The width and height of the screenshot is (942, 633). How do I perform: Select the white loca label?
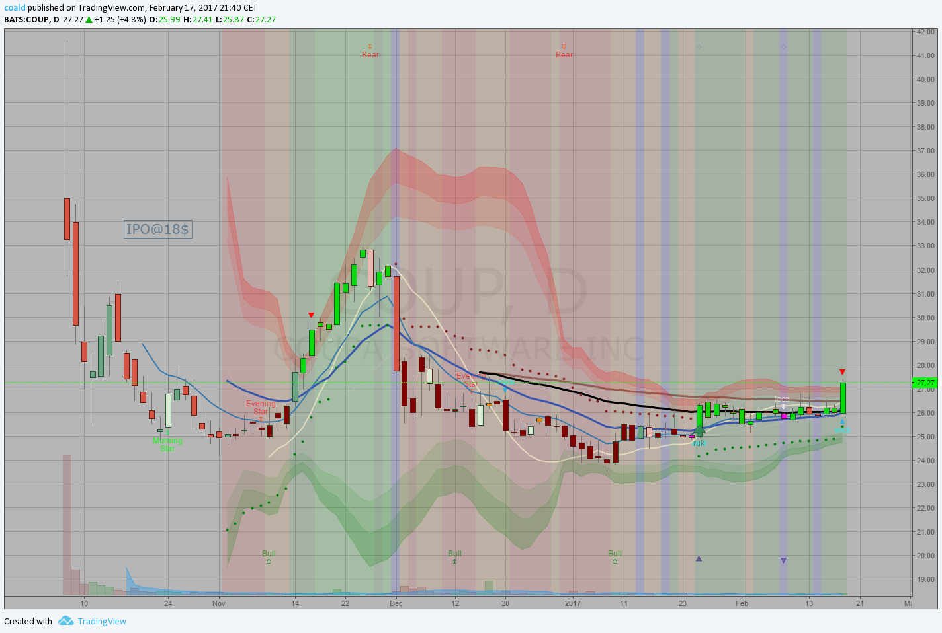click(782, 399)
